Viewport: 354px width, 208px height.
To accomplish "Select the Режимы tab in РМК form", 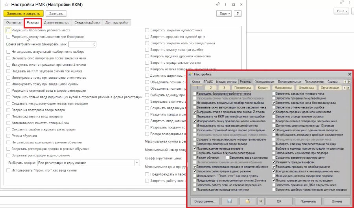I will pos(33,22).
